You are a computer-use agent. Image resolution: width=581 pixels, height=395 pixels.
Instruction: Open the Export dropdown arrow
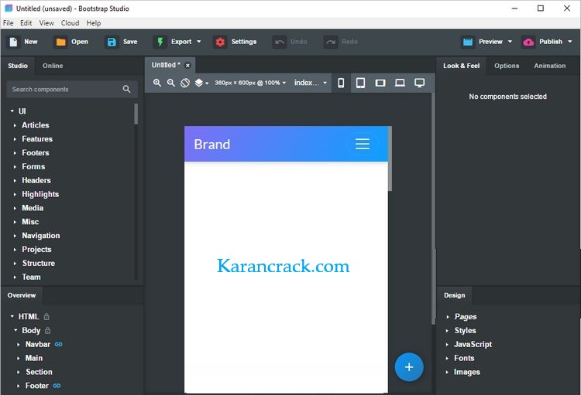pos(199,42)
